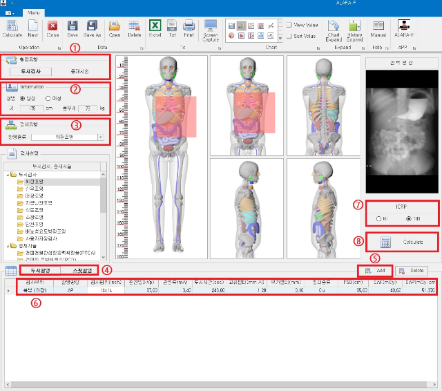Enable the Sort Value checkbox
Image resolution: width=442 pixels, height=391 pixels.
(289, 36)
